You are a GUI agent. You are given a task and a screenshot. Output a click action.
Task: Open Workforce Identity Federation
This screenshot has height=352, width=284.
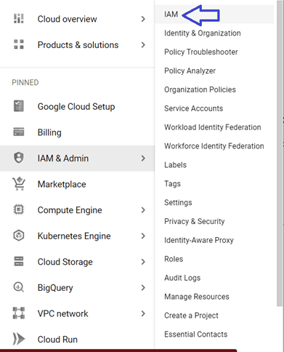[x=214, y=146]
